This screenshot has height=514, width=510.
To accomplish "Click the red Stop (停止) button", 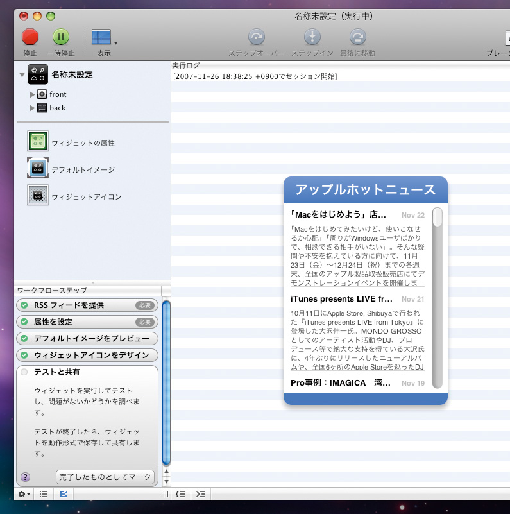I will point(30,37).
